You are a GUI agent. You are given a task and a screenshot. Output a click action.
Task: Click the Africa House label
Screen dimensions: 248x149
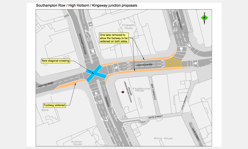click(x=163, y=138)
